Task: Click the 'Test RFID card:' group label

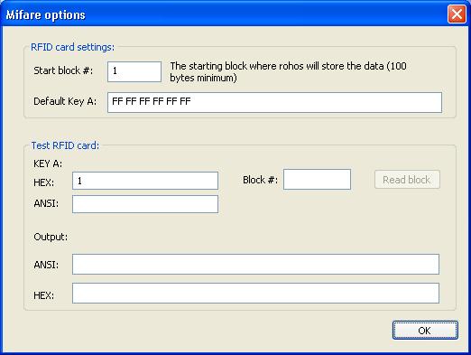Action: pyautogui.click(x=65, y=145)
